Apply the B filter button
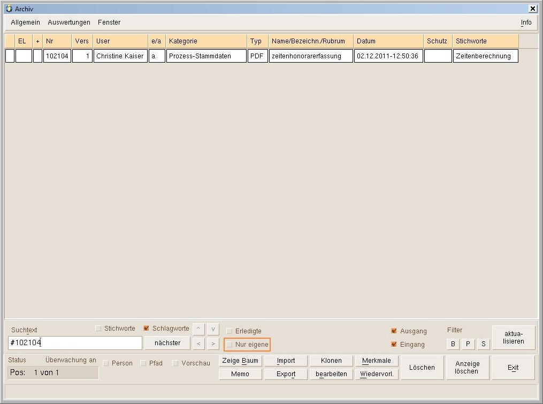Screen dimensions: 543x404 [x=453, y=344]
